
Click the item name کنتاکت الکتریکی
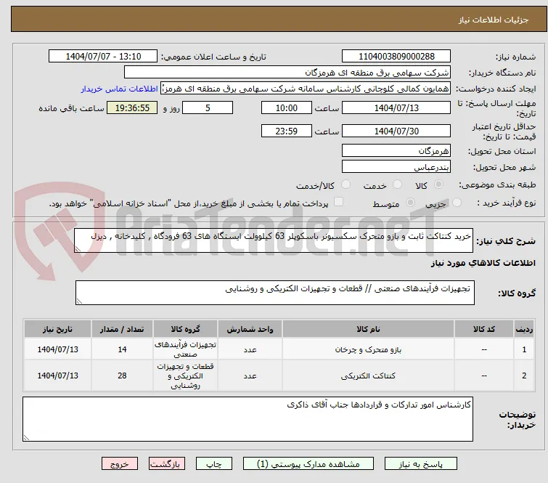click(x=368, y=376)
